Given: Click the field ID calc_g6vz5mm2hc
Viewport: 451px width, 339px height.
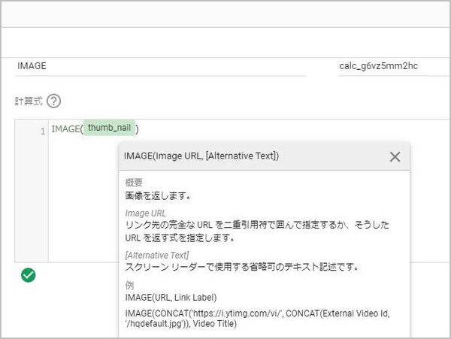Looking at the screenshot, I should [379, 66].
